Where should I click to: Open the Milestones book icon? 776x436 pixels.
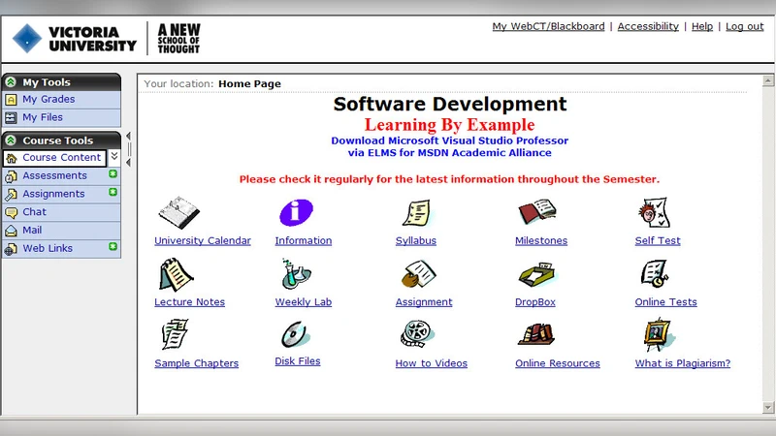[x=535, y=212]
